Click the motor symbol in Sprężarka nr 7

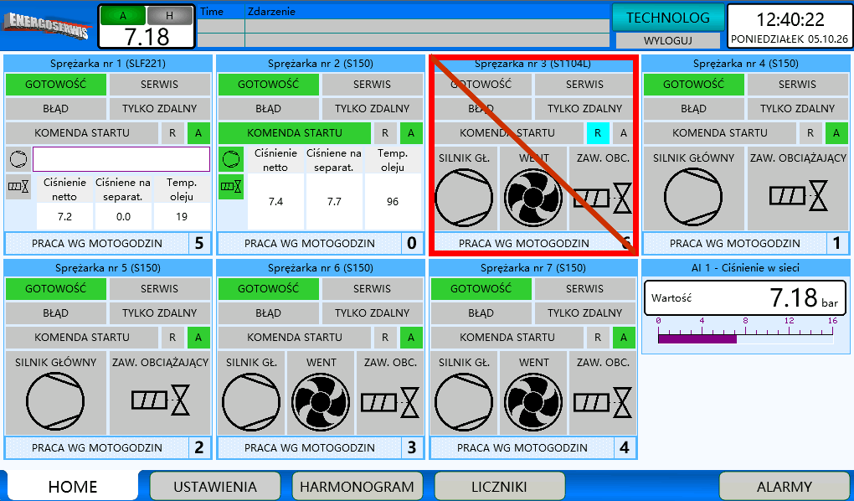[464, 402]
